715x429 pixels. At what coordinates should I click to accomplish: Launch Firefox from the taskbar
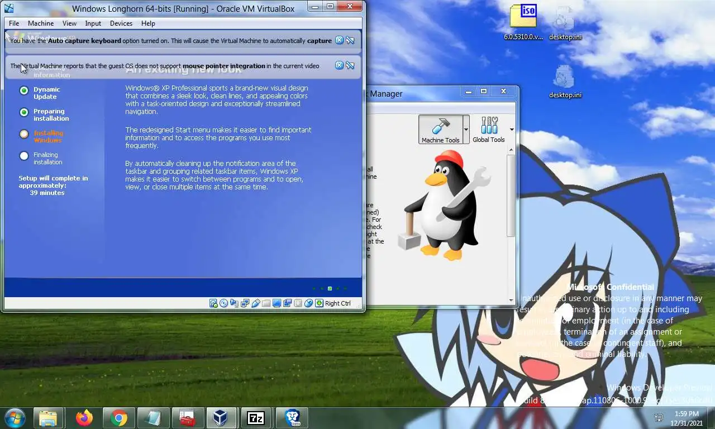pos(84,418)
